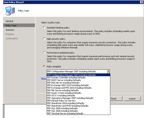Open the More information link
Screen dimensions: 144x118
[44, 78]
